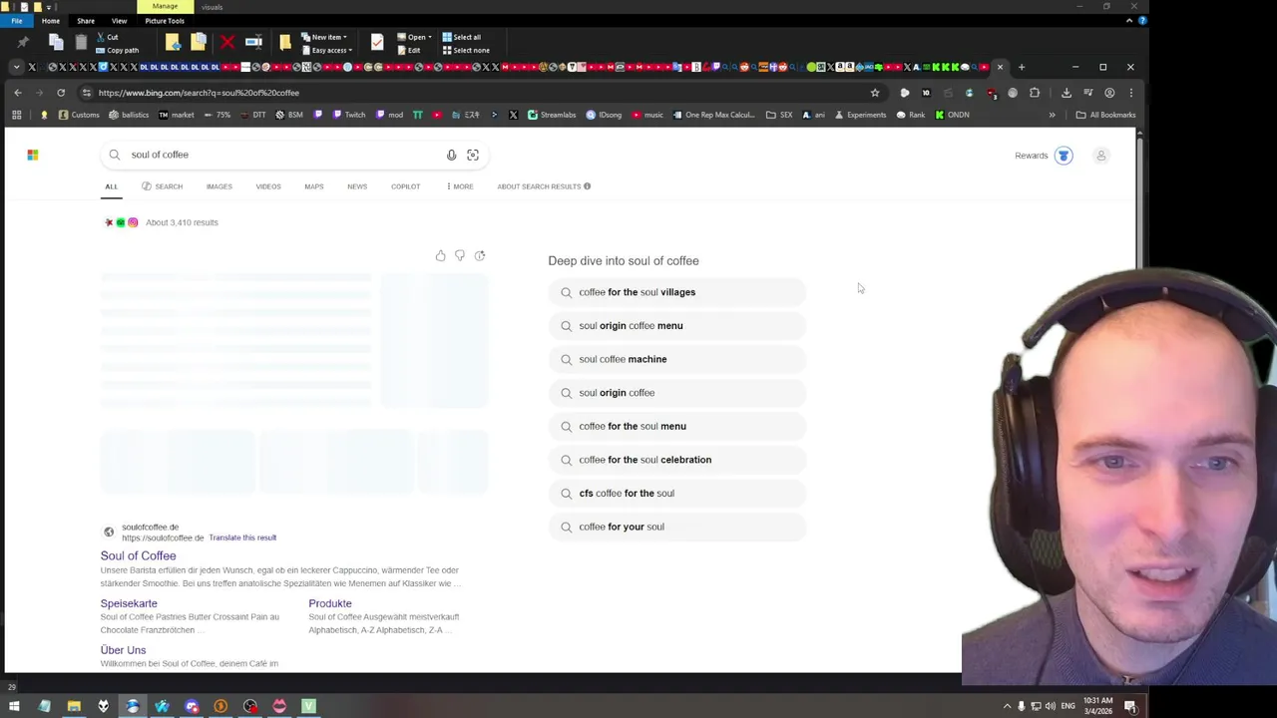This screenshot has height=718, width=1277.
Task: Click the Properties checkmark icon in Explorer ribbon
Action: click(376, 42)
